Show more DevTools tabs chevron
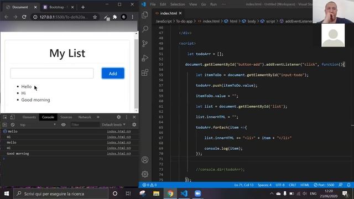This screenshot has height=199, width=354. pos(98,117)
